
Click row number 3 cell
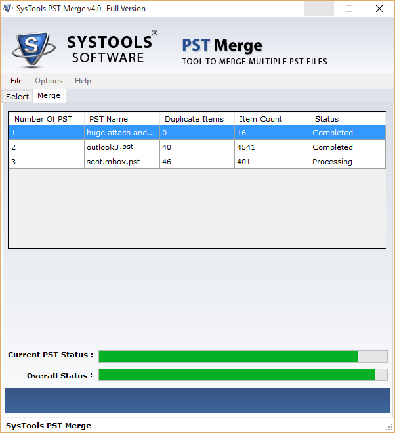pyautogui.click(x=47, y=161)
